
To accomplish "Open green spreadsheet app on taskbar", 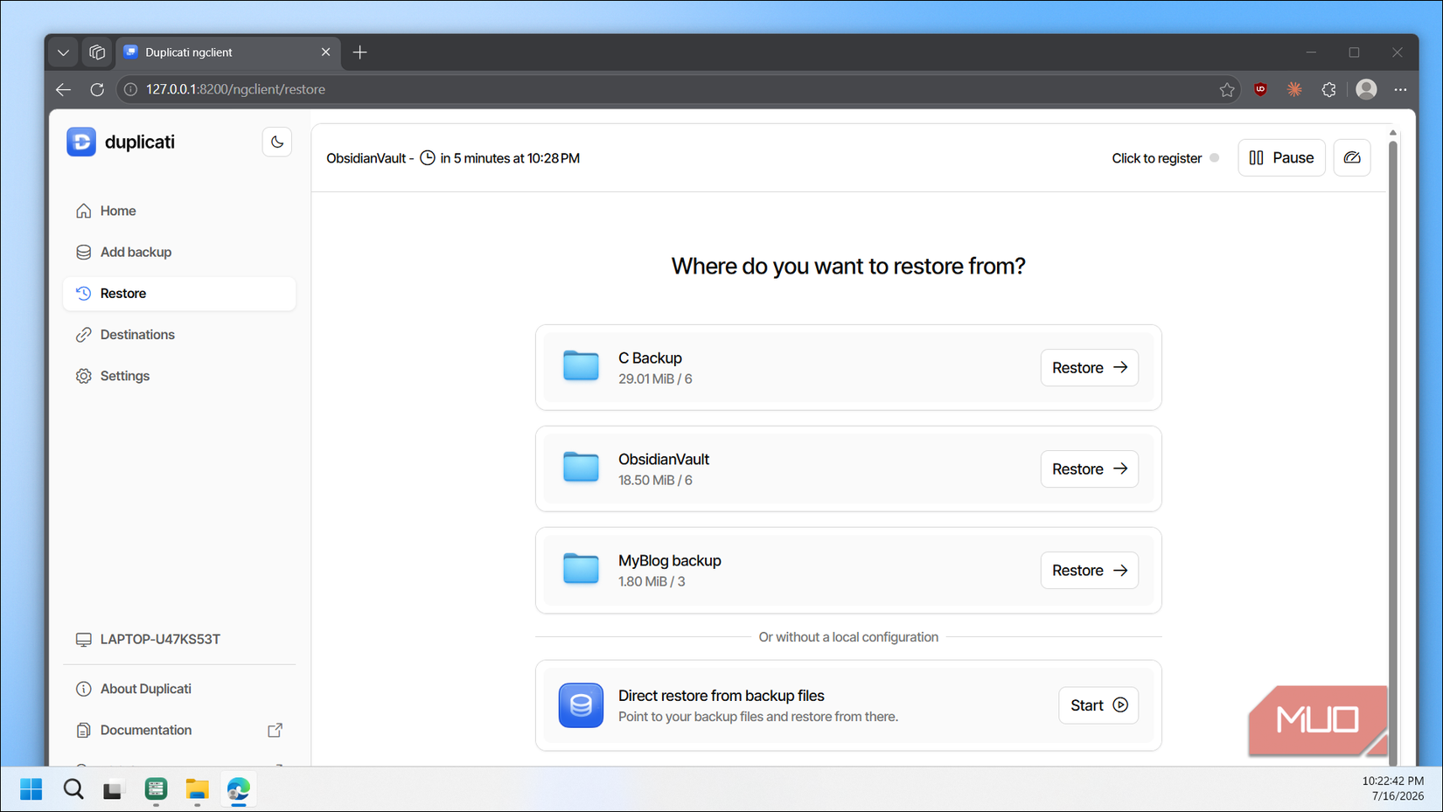I will (156, 789).
